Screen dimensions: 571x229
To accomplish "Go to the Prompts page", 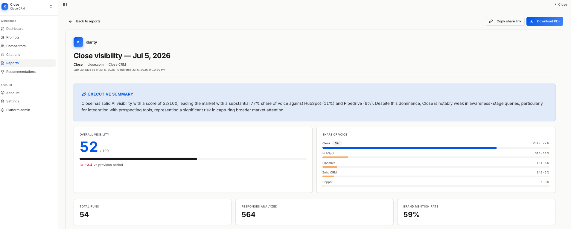I will pos(28,37).
